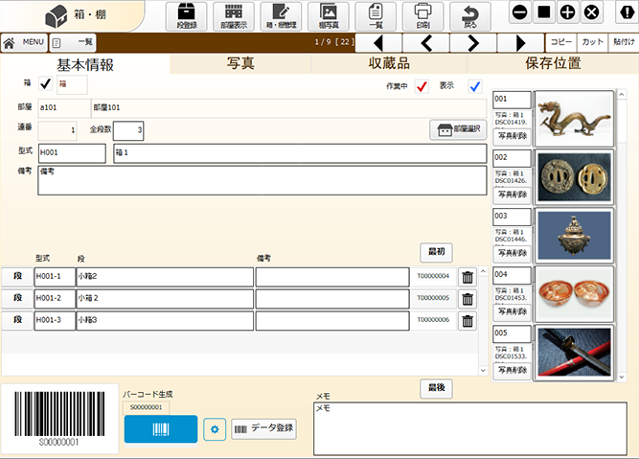Click the 箱・棚整理 toolbar icon
This screenshot has height=459, width=639.
click(x=281, y=16)
